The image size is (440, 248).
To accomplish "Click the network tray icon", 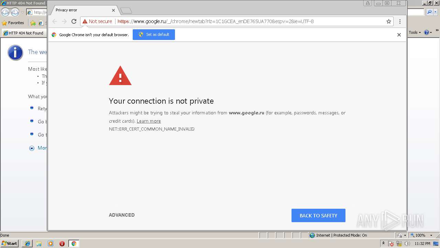I will 399,244.
